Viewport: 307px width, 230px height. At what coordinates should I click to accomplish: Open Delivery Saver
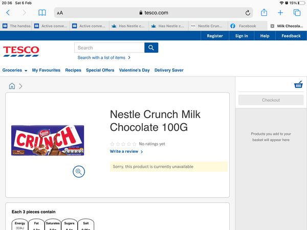[169, 70]
